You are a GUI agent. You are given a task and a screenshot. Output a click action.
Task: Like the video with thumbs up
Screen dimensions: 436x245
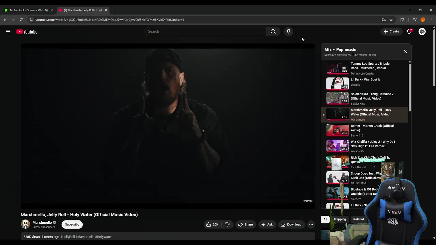click(212, 224)
